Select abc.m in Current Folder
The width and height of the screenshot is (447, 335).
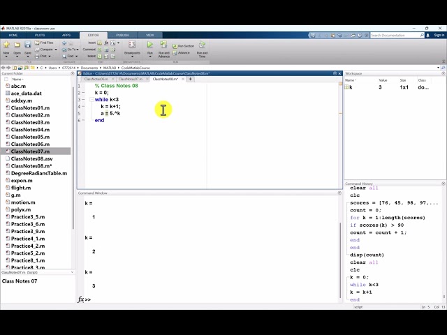[18, 86]
